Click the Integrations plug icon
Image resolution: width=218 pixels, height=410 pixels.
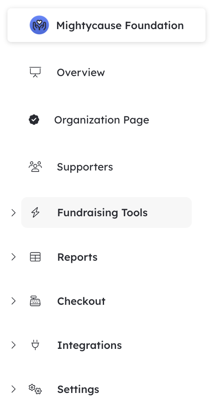(x=35, y=345)
